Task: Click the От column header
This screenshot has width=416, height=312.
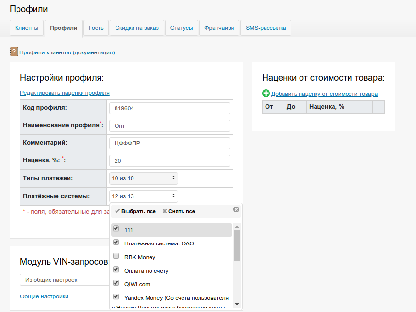Action: [x=273, y=107]
